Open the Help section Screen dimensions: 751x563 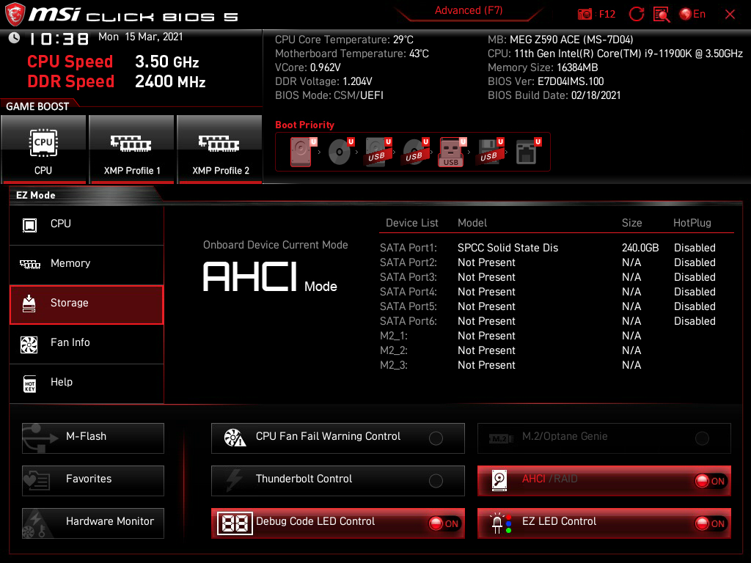tap(87, 383)
